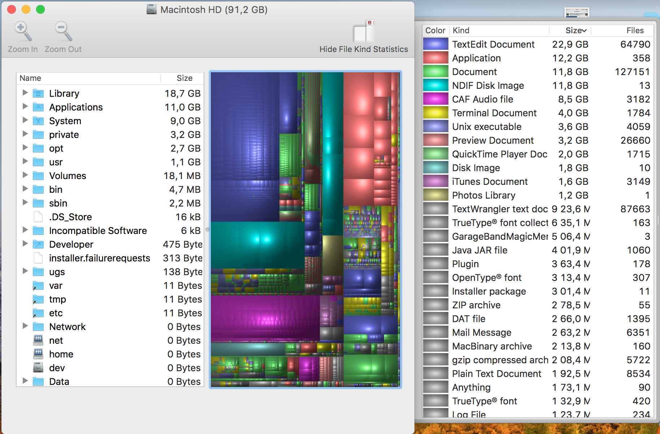Image resolution: width=660 pixels, height=434 pixels.
Task: Sort statistics by Size column header
Action: [575, 31]
